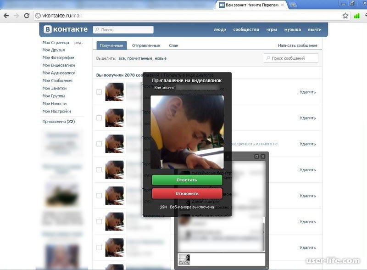Image resolution: width=367 pixels, height=270 pixels.
Task: Click webcam disabled icon in call popup
Action: 163,207
